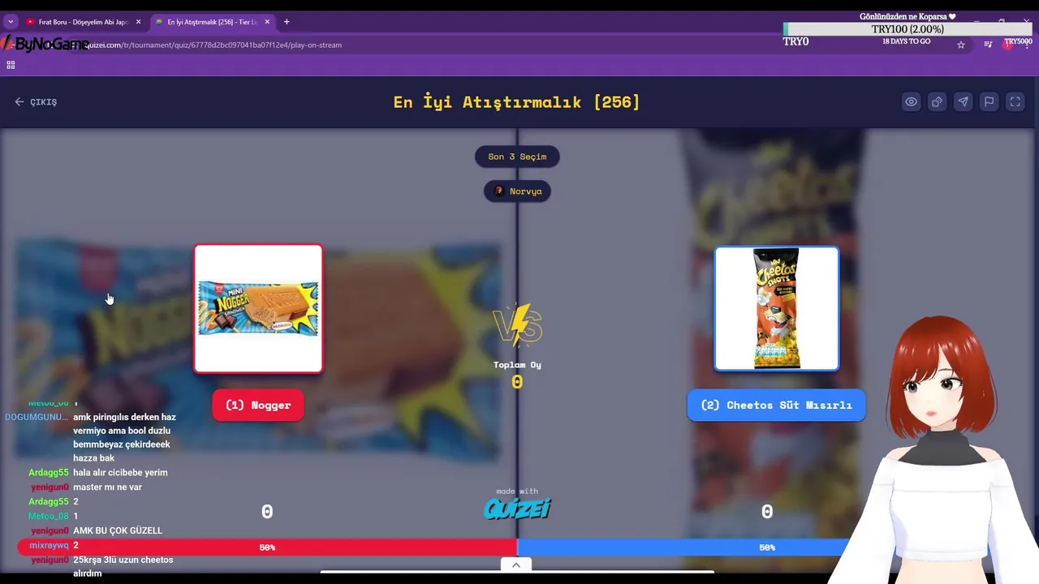The width and height of the screenshot is (1039, 584).
Task: Click the TRY100 (2.00%) donation progress bar
Action: click(x=908, y=29)
